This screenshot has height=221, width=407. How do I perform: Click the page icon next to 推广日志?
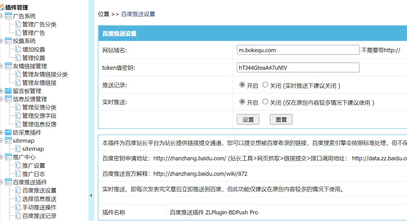click(x=18, y=174)
